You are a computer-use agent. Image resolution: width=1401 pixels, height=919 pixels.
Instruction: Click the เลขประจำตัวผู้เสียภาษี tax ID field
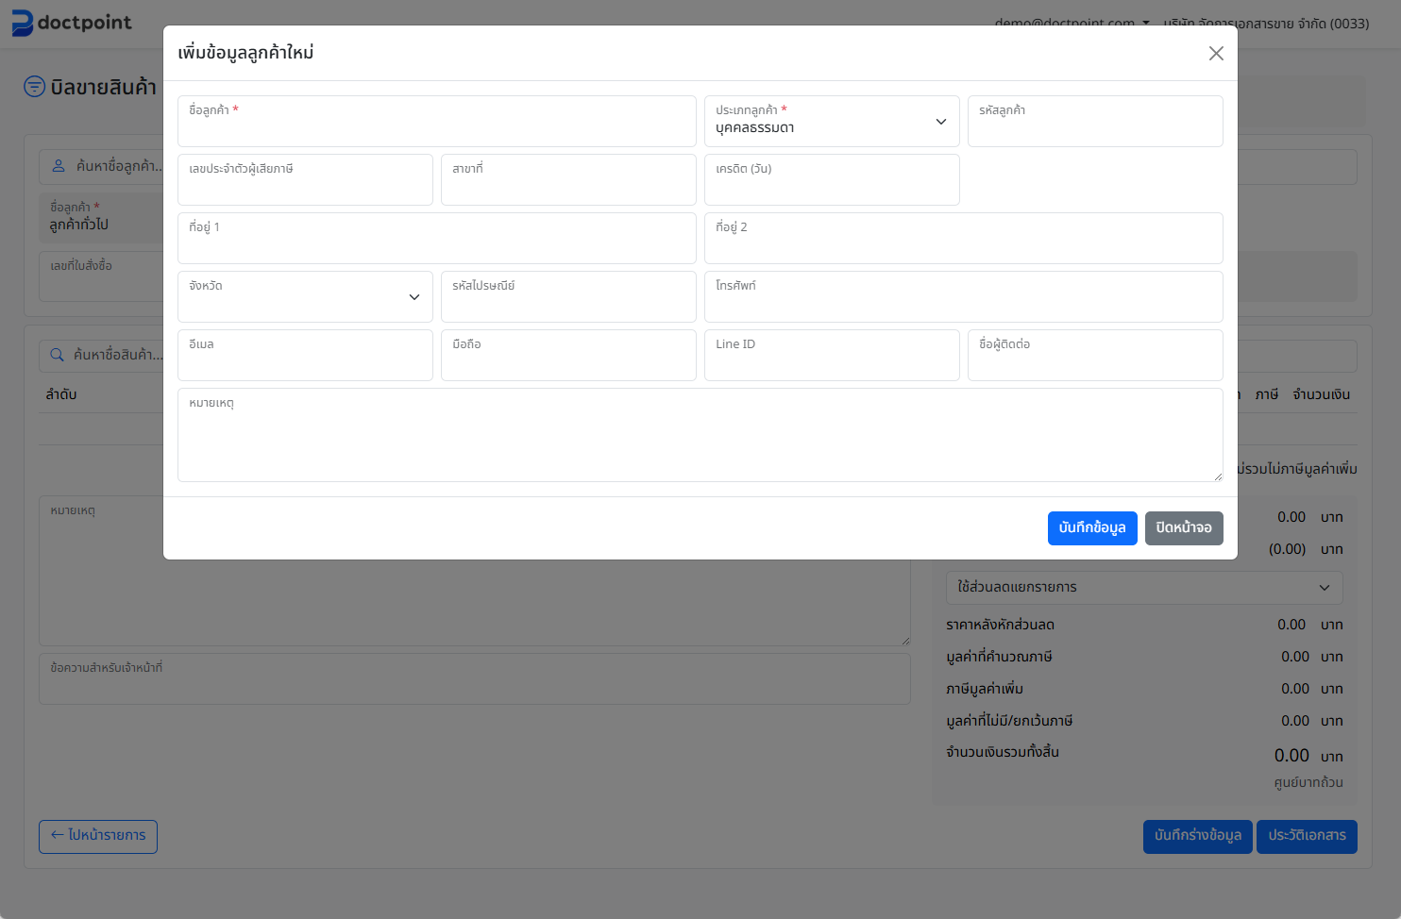pos(305,185)
